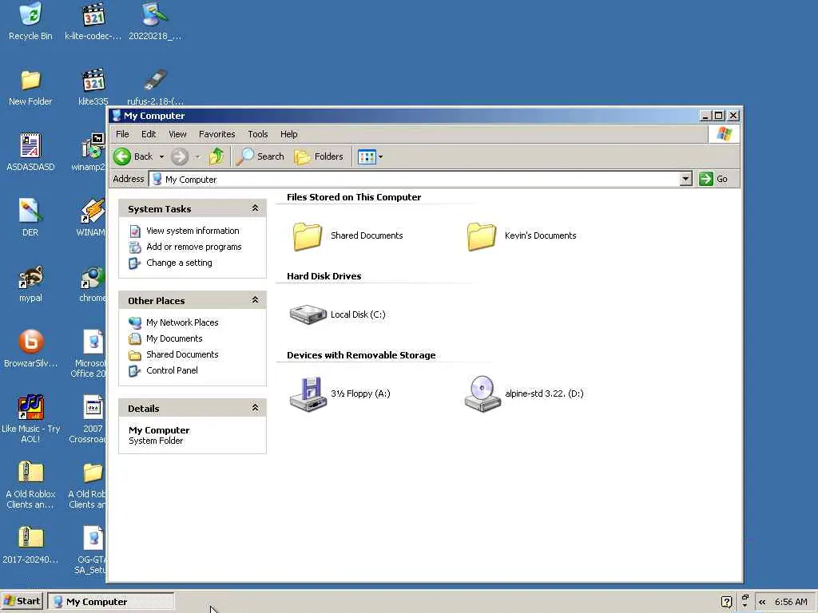Open the Search pane

point(260,156)
